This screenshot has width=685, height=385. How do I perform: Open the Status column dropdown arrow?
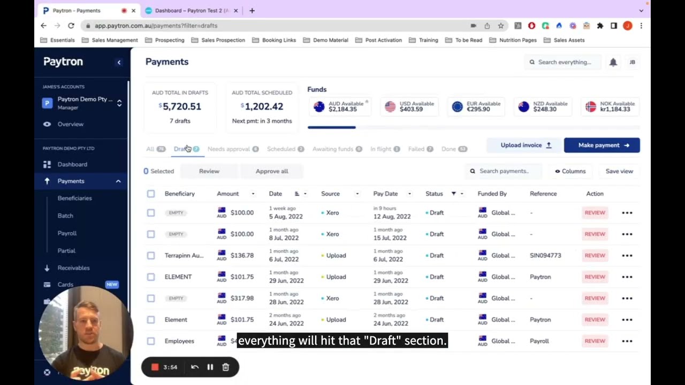pyautogui.click(x=462, y=194)
